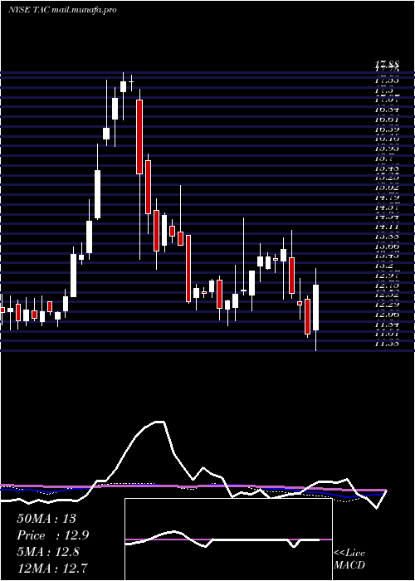The height and width of the screenshot is (581, 415).
Task: Click the Live MACD inset chart panel
Action: (x=228, y=539)
